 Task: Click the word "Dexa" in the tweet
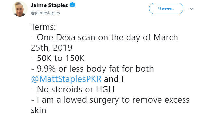pos(65,37)
